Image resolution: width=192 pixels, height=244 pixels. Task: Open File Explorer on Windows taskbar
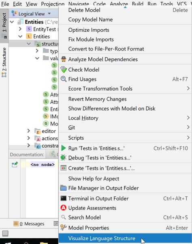click(44, 242)
